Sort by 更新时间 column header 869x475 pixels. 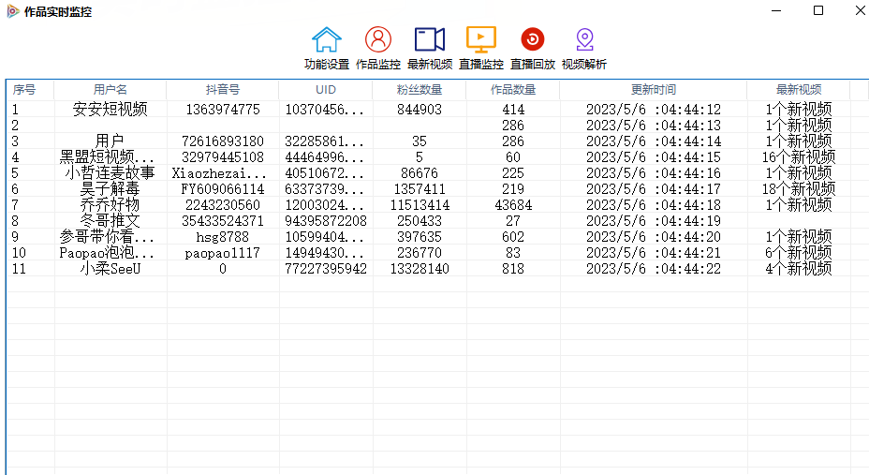653,90
